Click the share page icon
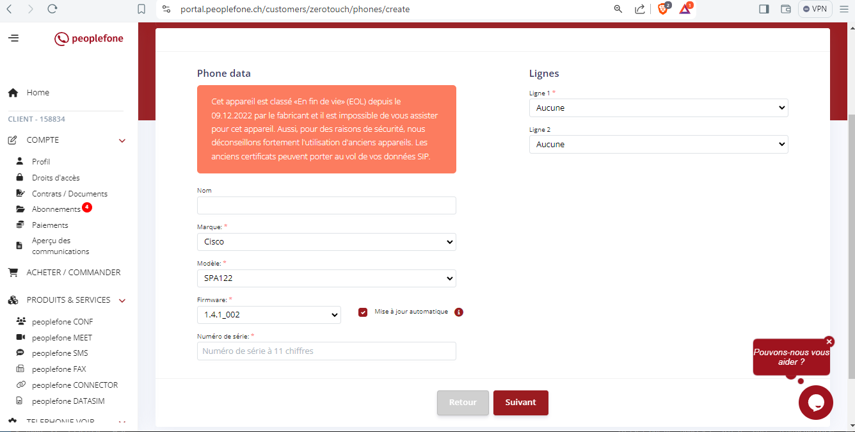Viewport: 855px width, 432px height. tap(639, 9)
